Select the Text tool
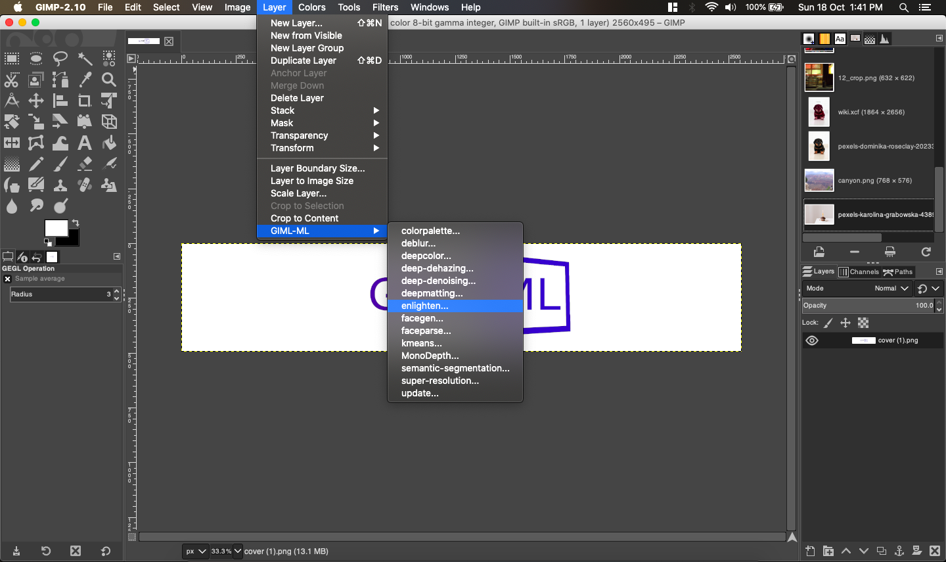946x562 pixels. (x=85, y=143)
